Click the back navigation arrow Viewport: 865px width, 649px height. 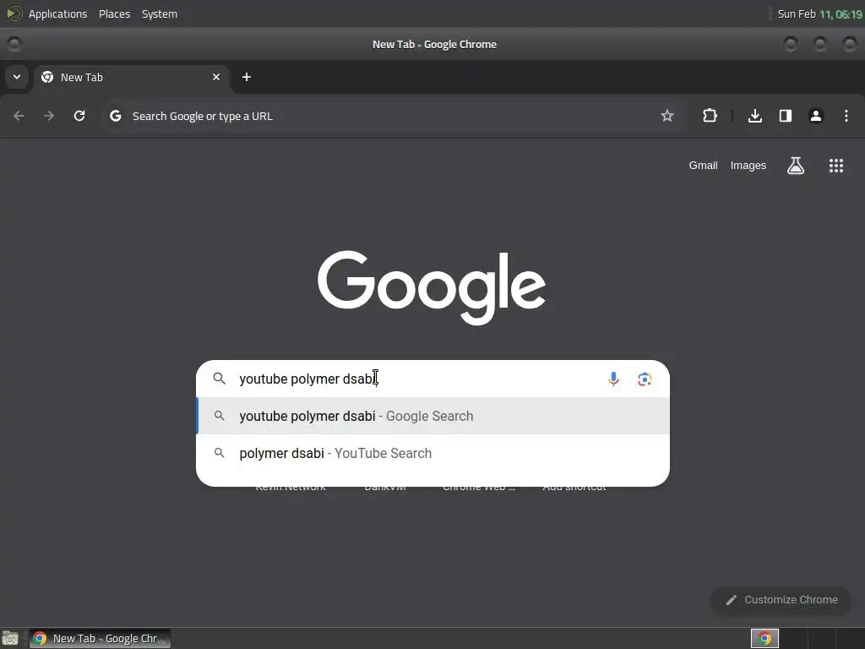(19, 116)
